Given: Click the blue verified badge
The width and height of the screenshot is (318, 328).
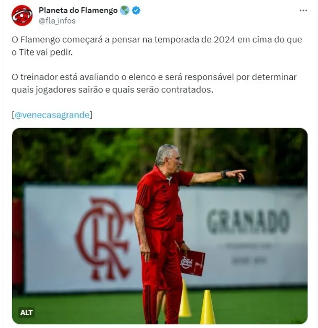Looking at the screenshot, I should pos(136,10).
